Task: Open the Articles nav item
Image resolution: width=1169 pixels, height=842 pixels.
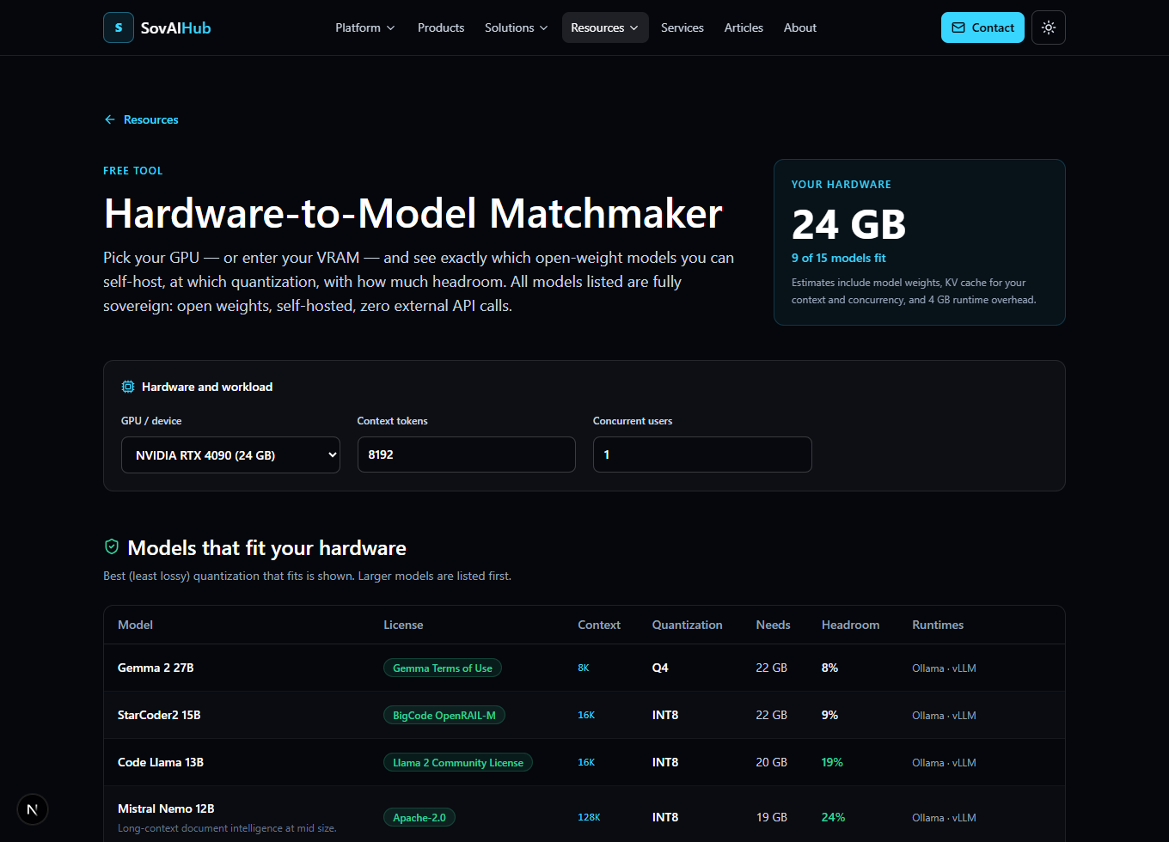Action: (x=744, y=27)
